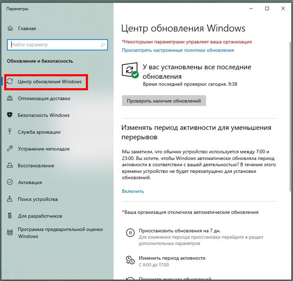293x281 pixels.
Task: Click the Windows Insider Program cat icon
Action: (x=10, y=232)
